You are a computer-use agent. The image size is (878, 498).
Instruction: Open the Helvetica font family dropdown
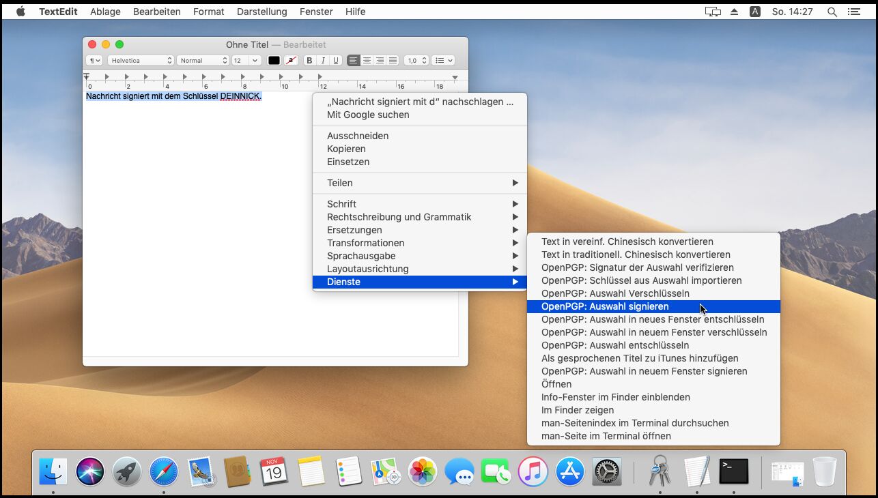pyautogui.click(x=141, y=61)
